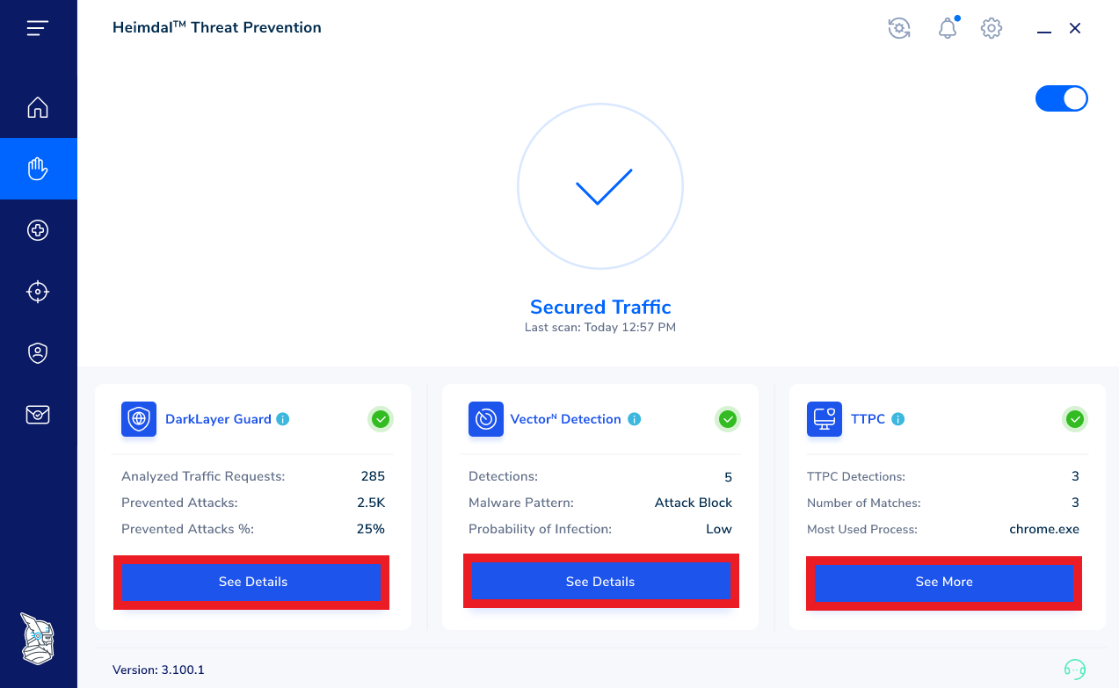Click Prevented Attacks value 2.5K

click(373, 503)
